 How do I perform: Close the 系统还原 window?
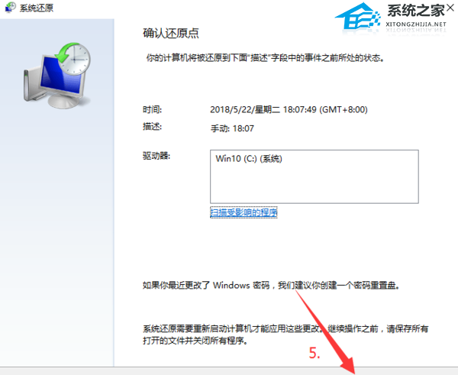(x=450, y=8)
